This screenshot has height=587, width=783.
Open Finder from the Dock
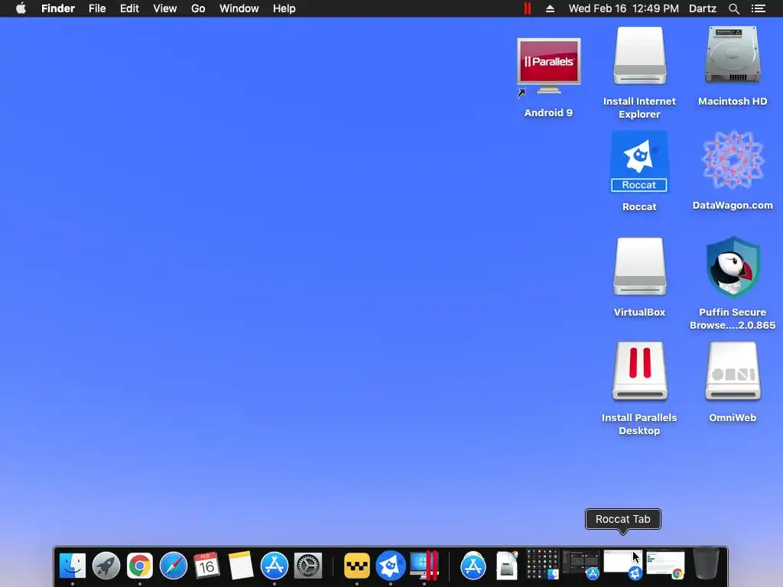coord(73,566)
